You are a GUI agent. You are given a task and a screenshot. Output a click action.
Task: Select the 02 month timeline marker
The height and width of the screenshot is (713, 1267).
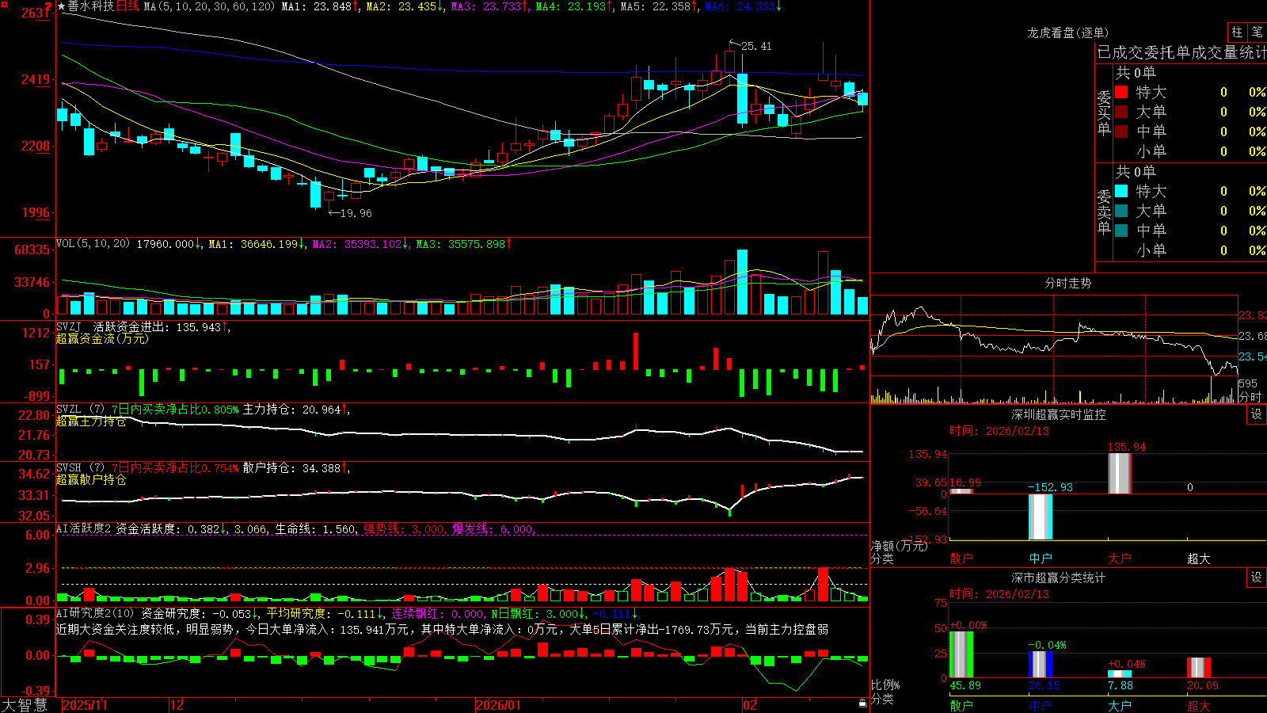[x=750, y=705]
